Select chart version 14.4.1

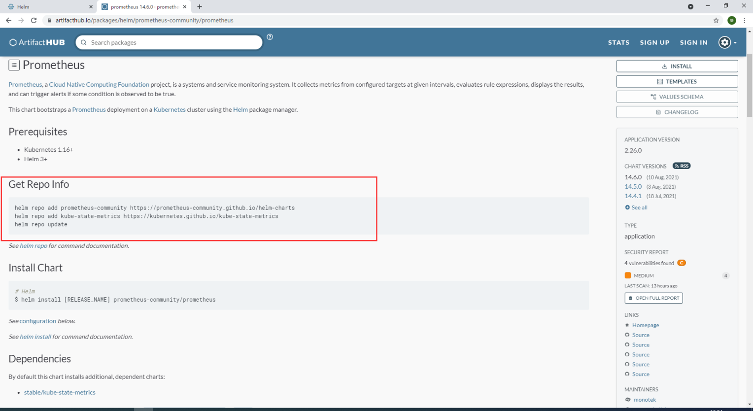633,196
